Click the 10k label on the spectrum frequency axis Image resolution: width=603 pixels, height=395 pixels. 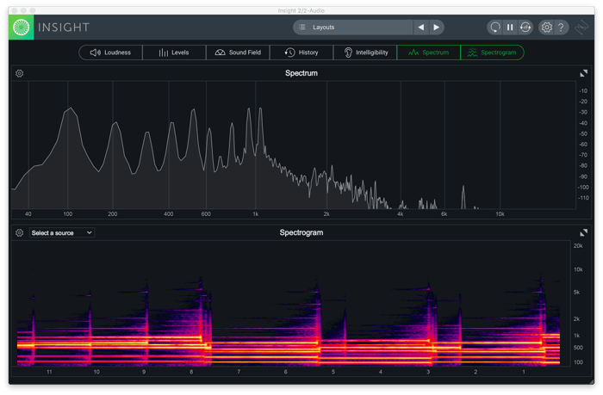[500, 214]
